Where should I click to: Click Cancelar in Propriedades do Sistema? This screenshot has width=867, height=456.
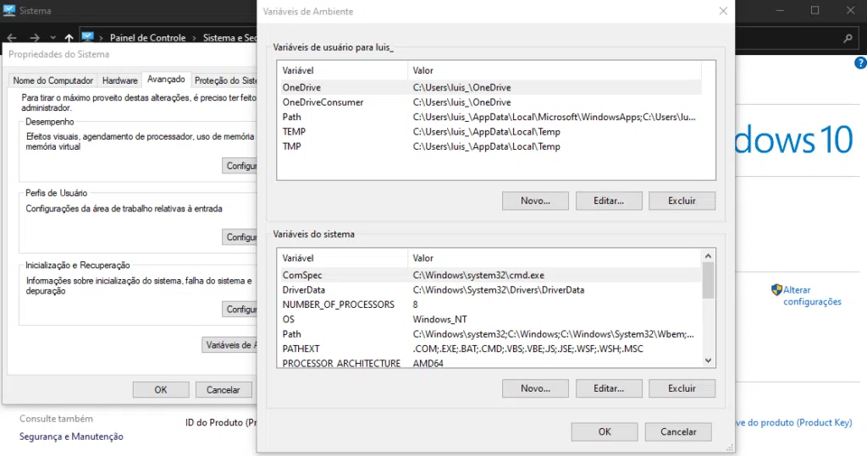pyautogui.click(x=224, y=390)
